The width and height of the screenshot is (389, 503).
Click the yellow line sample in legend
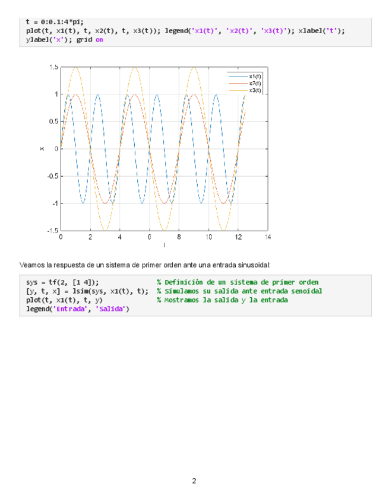(238, 90)
